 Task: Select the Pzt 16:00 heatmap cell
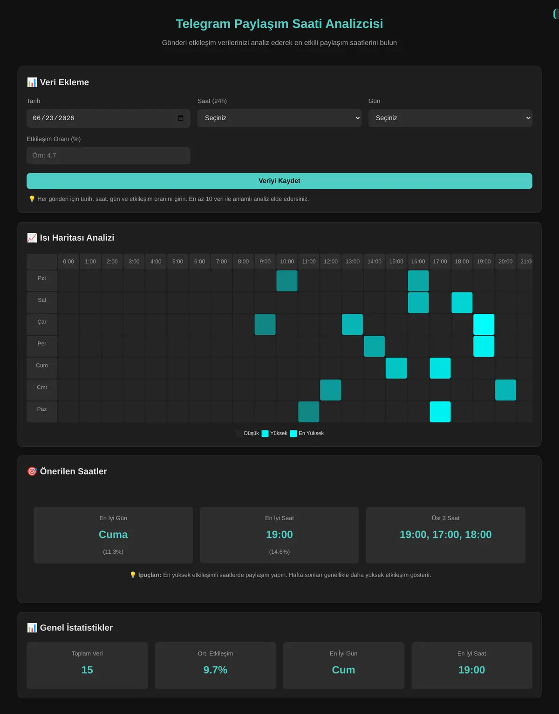(x=418, y=281)
